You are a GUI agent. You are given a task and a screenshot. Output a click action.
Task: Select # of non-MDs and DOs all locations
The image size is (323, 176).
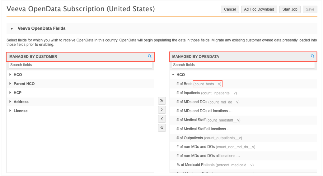pos(243,156)
